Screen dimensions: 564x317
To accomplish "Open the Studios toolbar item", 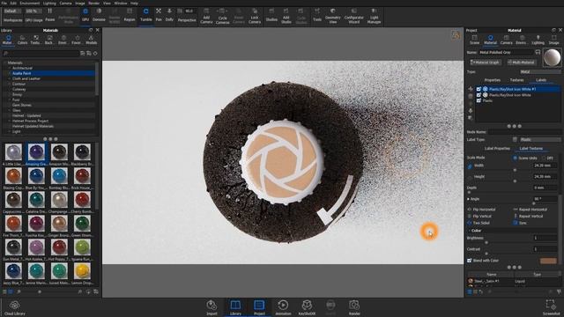I will [x=271, y=16].
